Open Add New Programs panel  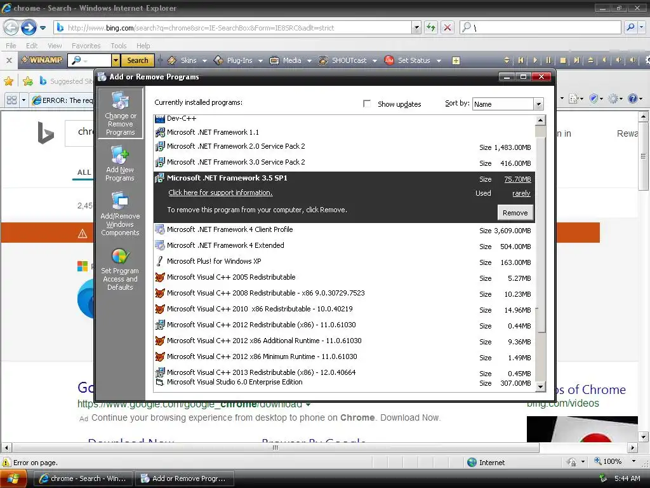coord(120,164)
